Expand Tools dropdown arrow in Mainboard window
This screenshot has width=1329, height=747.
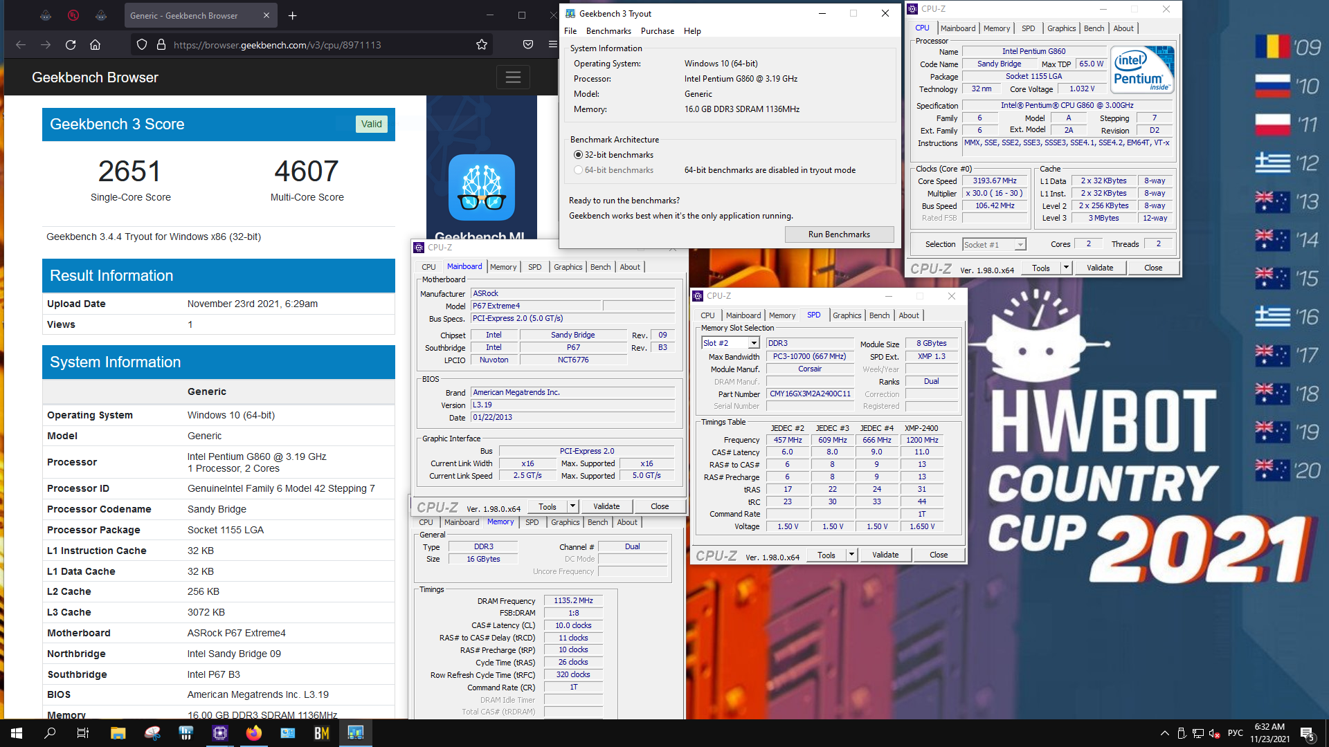coord(572,506)
